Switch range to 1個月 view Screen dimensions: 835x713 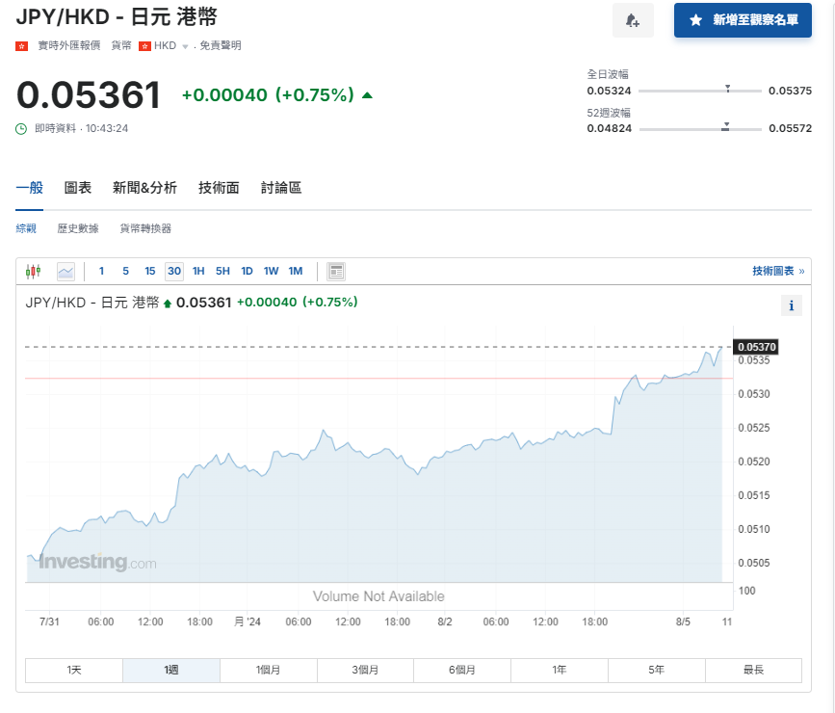pos(268,670)
